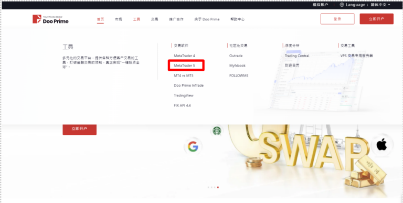The width and height of the screenshot is (403, 203).
Task: Open the Language dropdown arrow
Action: click(x=389, y=5)
